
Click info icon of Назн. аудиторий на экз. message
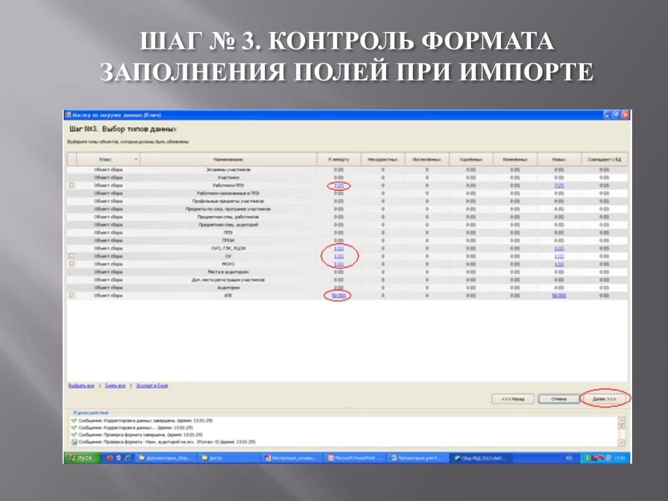click(74, 442)
